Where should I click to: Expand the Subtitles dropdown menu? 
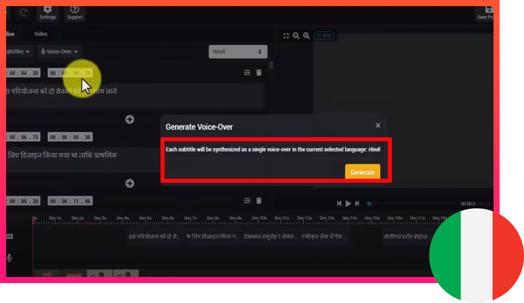[18, 52]
